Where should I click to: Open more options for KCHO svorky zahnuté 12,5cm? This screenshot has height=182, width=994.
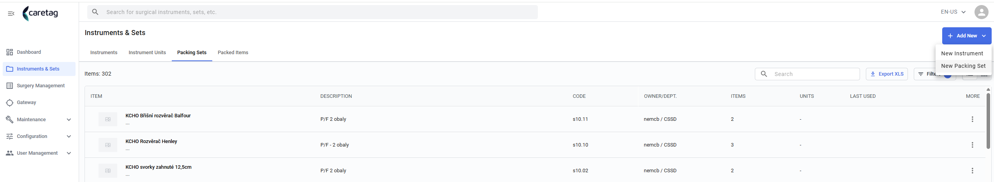972,171
